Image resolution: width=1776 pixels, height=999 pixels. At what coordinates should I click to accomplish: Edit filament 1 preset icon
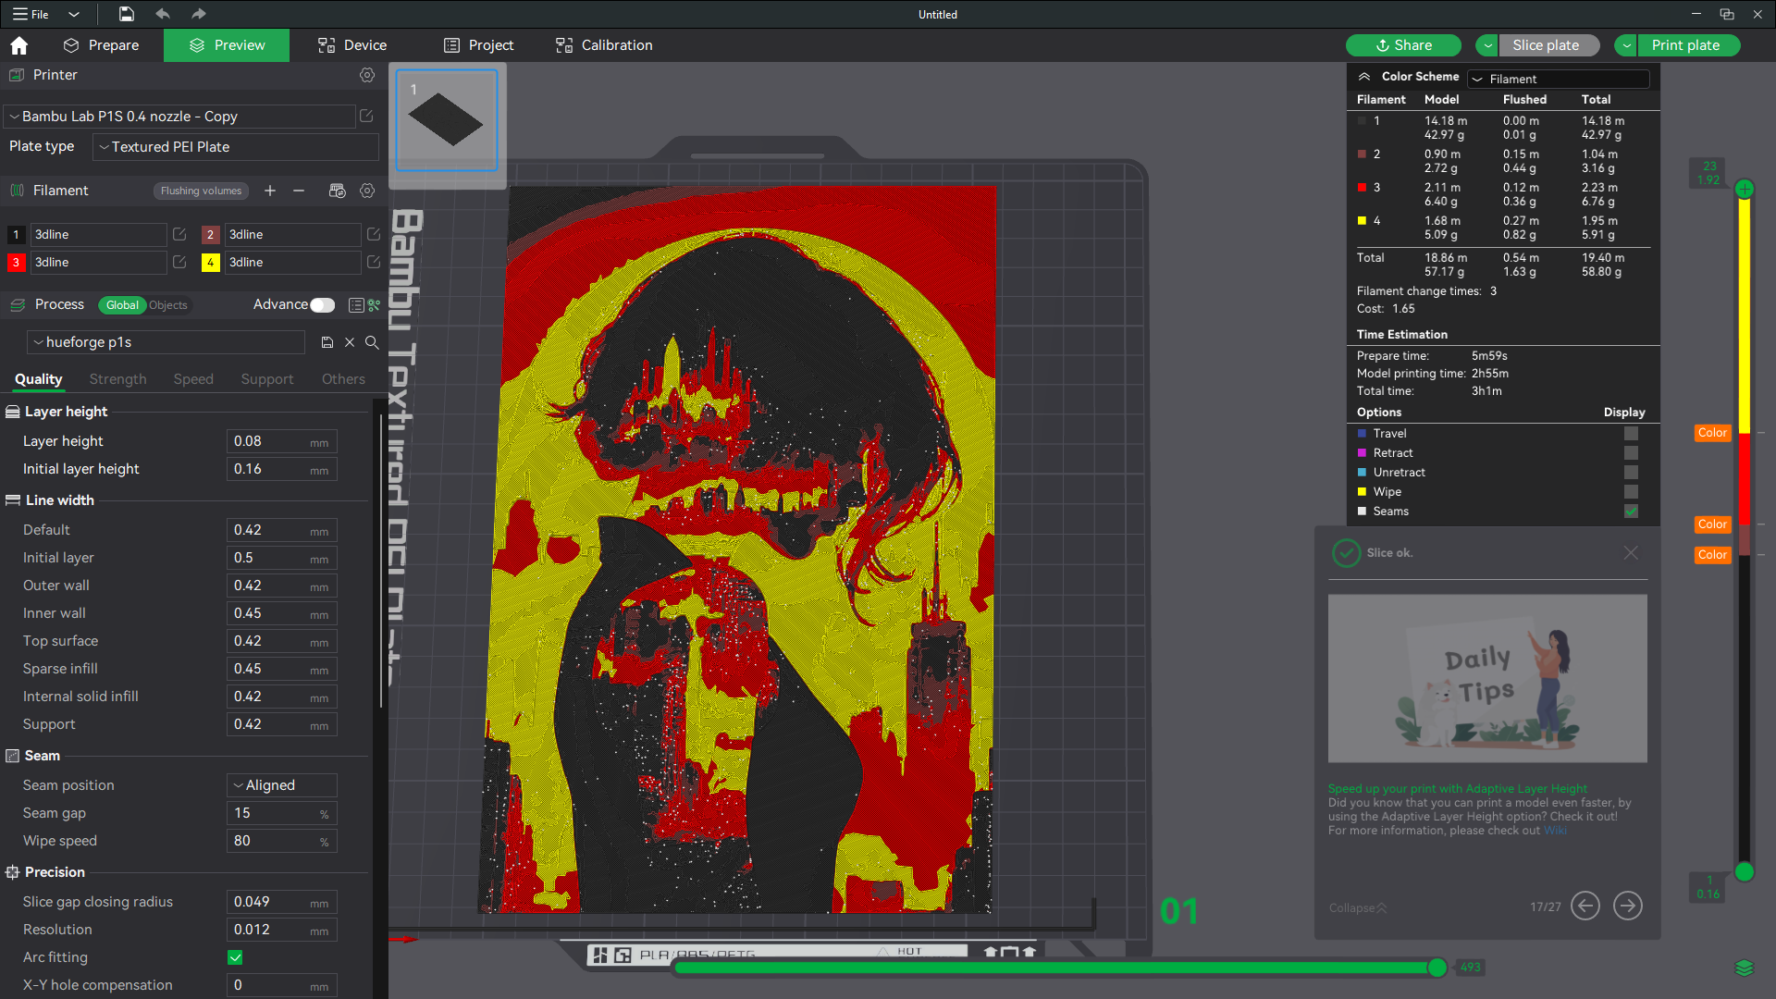tap(179, 234)
